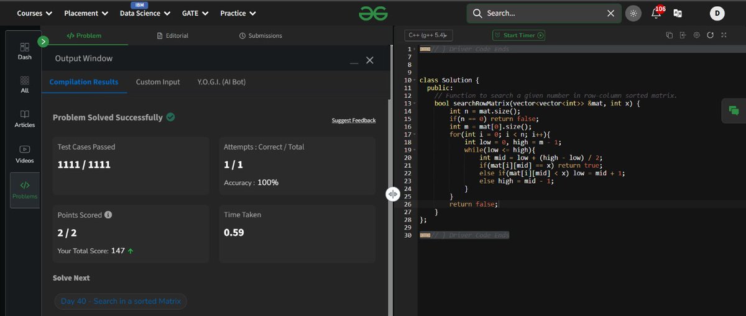
Task: Copy code using the editor copy icon
Action: coord(670,35)
